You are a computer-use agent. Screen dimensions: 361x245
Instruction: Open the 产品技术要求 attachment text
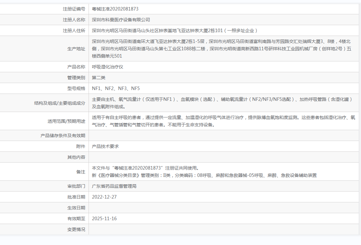click(x=105, y=146)
